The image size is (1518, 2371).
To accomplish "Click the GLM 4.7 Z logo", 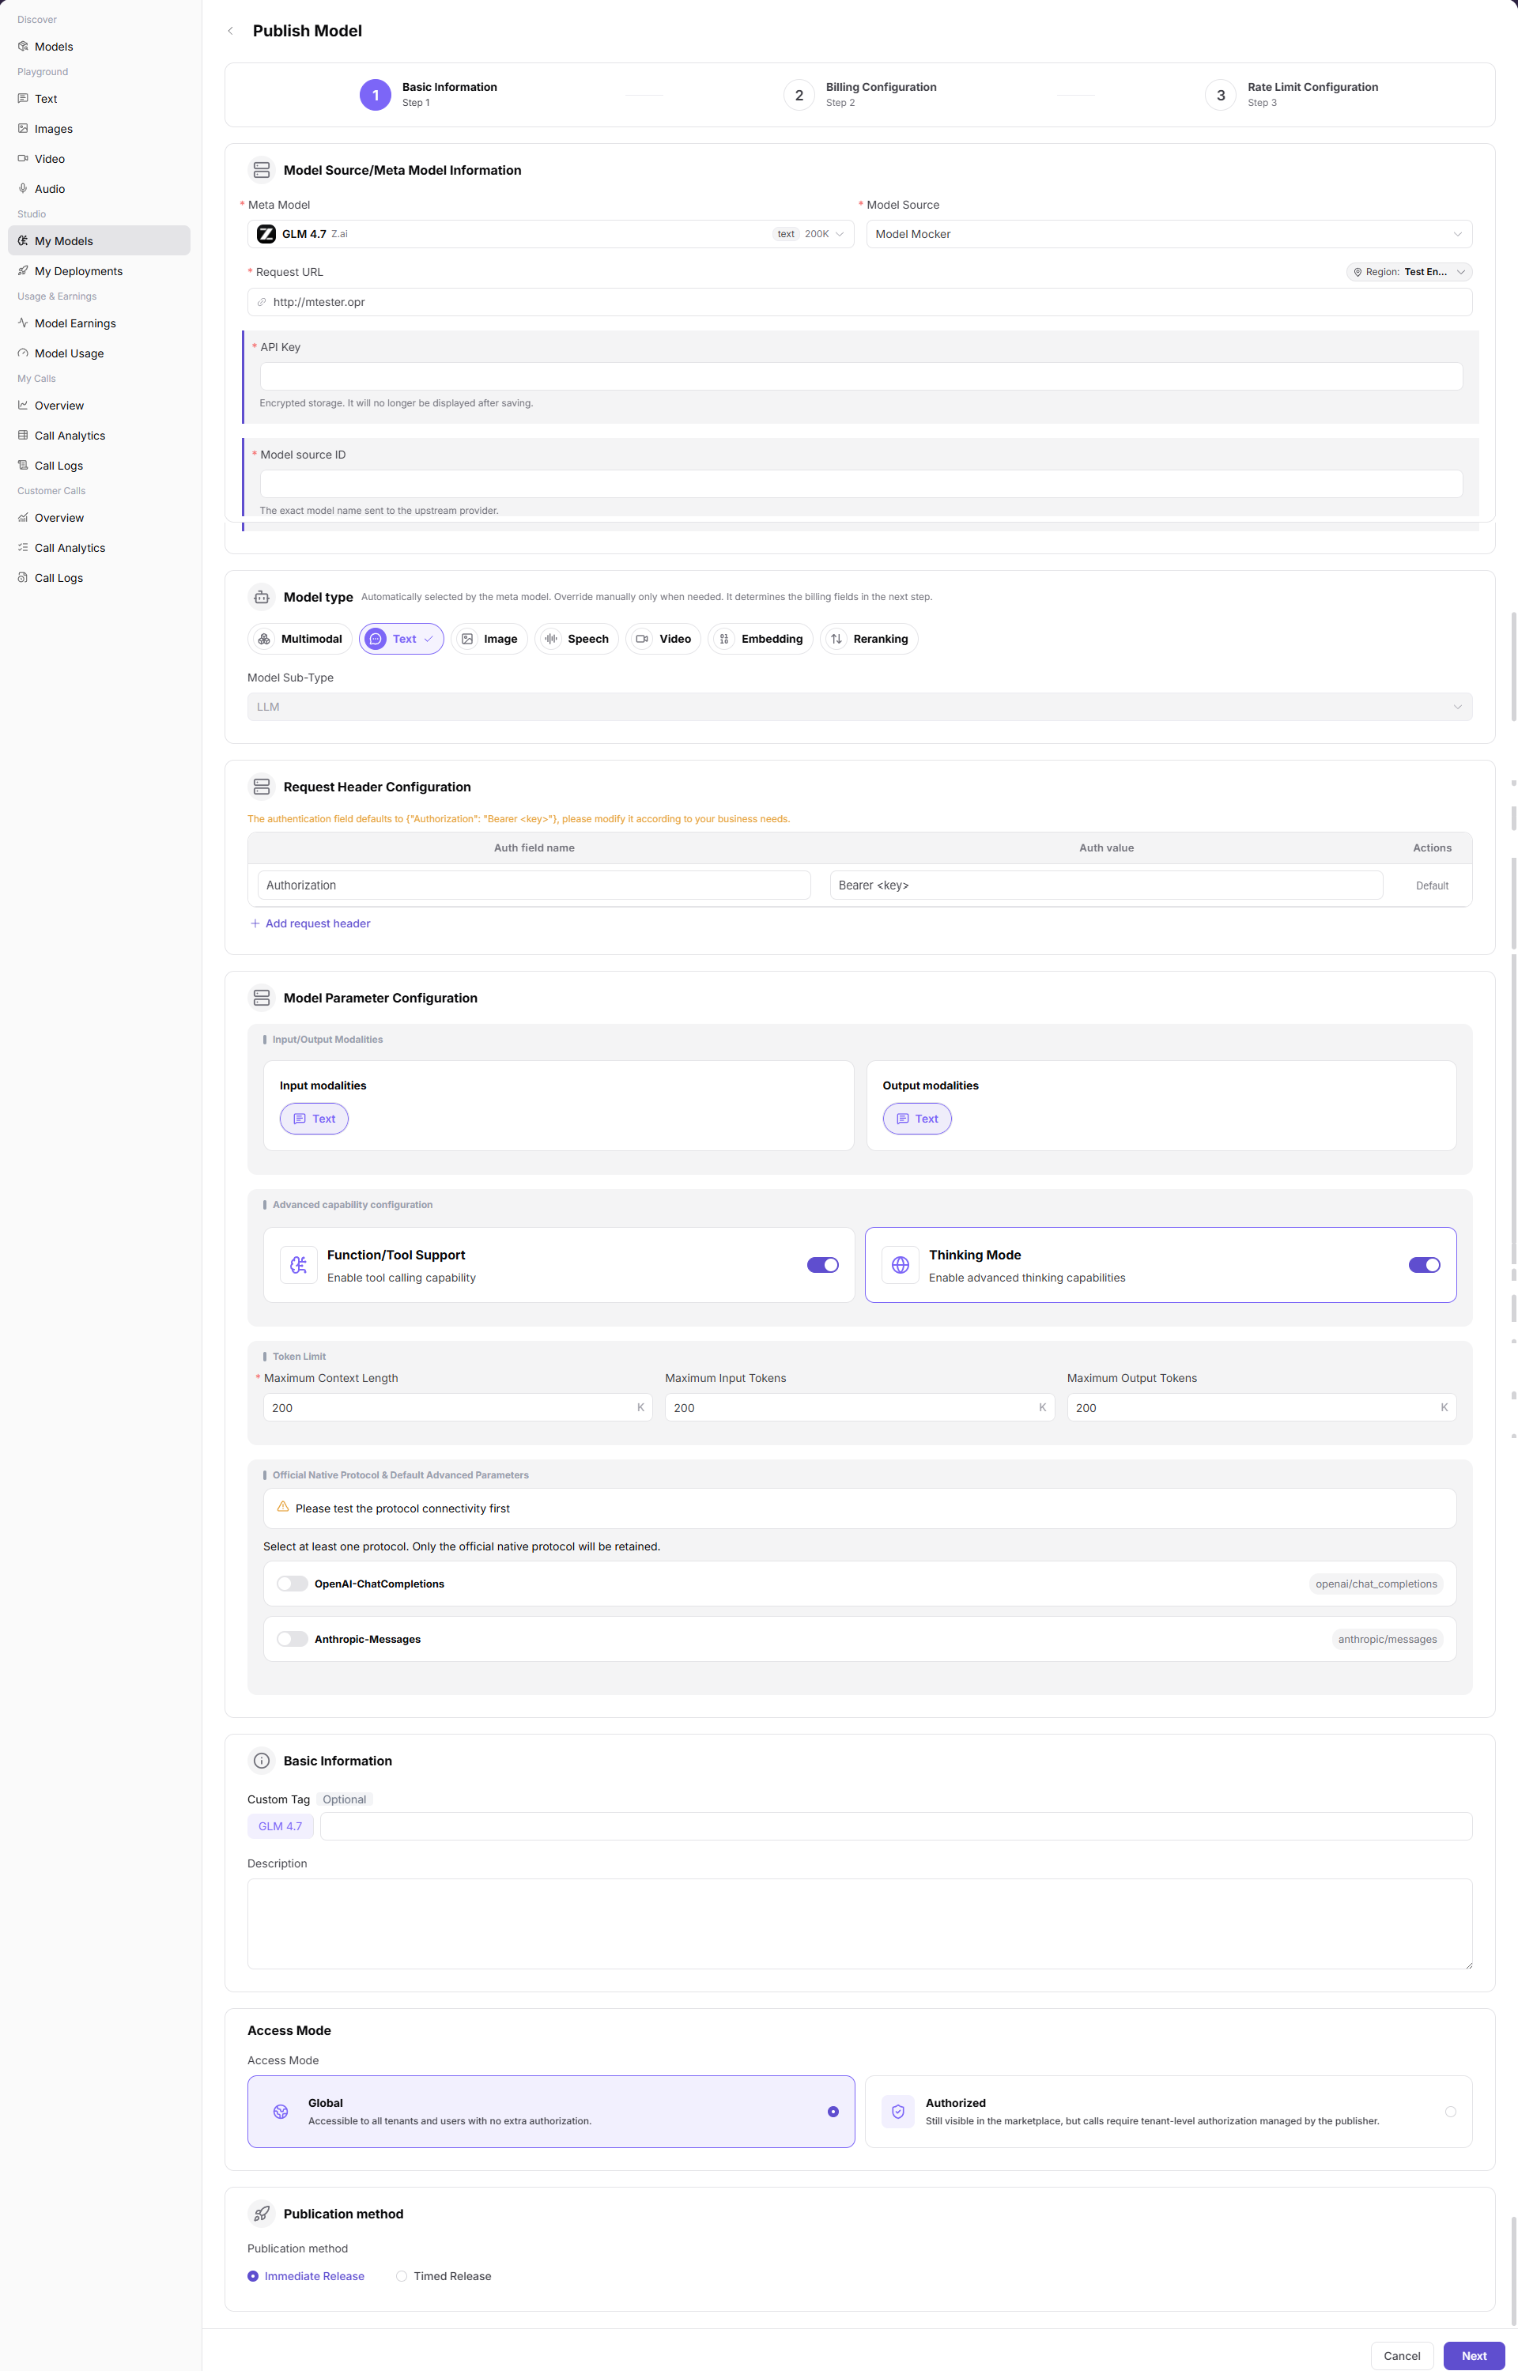I will [x=266, y=233].
